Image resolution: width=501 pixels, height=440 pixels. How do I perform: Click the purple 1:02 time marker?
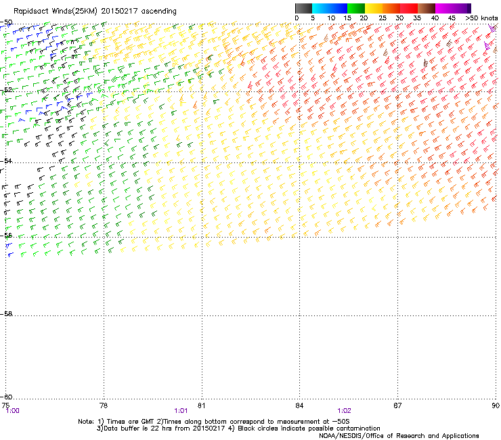click(x=344, y=411)
